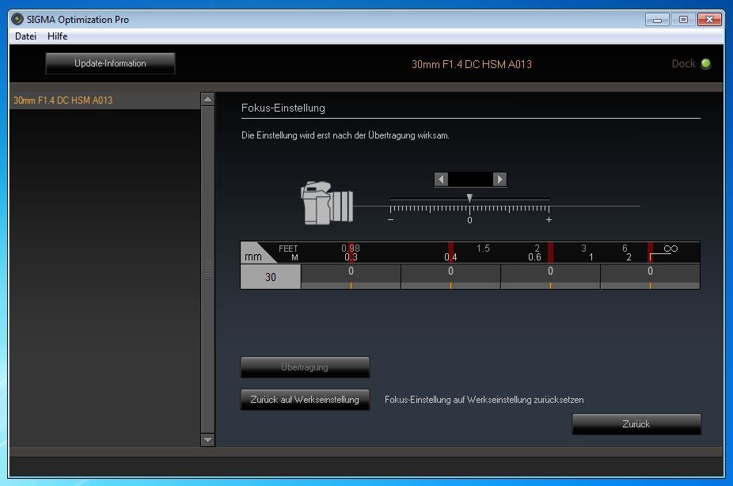Click the right arrow focus adjustment stepper
Viewport: 733px width, 486px height.
pyautogui.click(x=499, y=180)
